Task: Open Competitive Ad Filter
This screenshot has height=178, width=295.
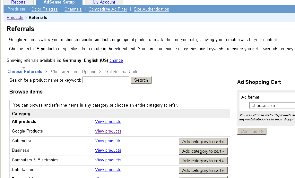Action: coord(108,9)
